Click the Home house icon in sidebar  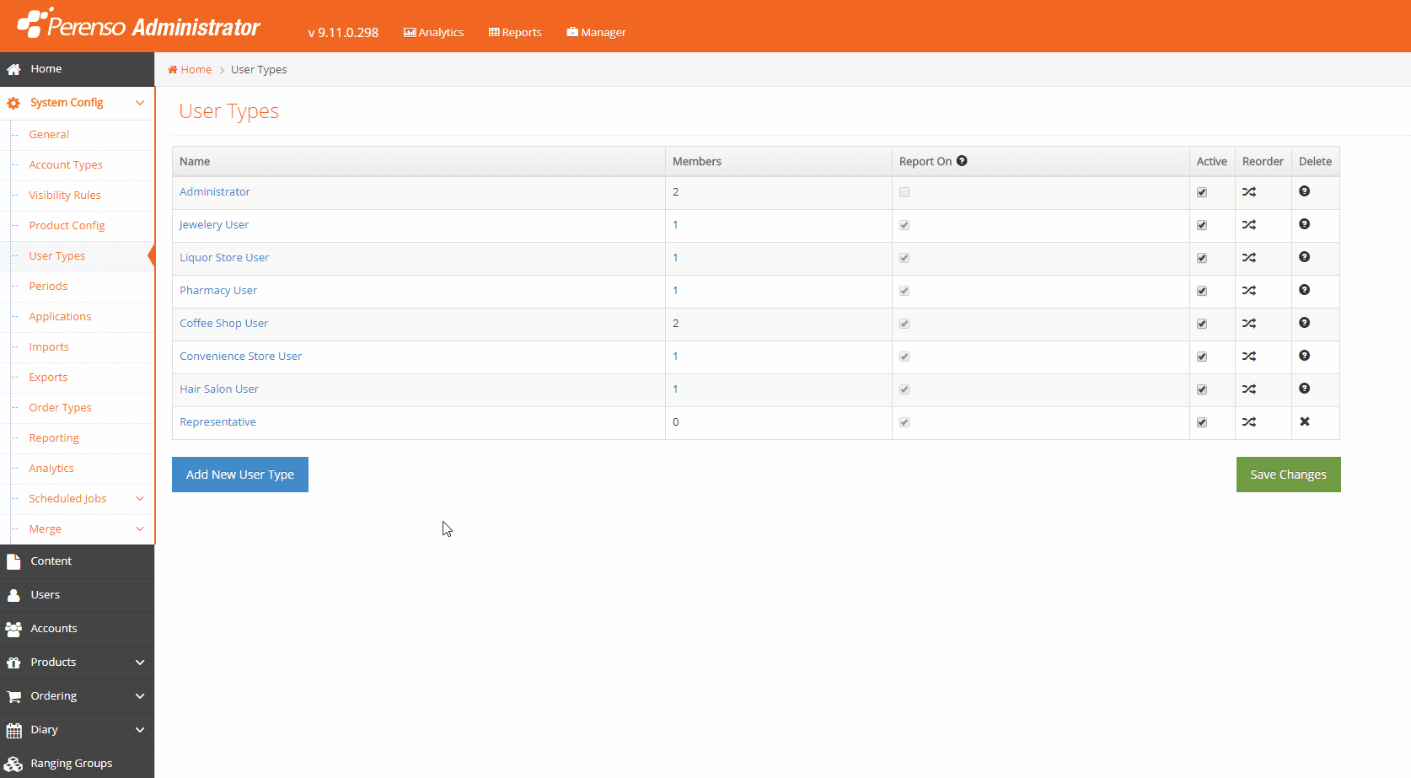click(13, 69)
